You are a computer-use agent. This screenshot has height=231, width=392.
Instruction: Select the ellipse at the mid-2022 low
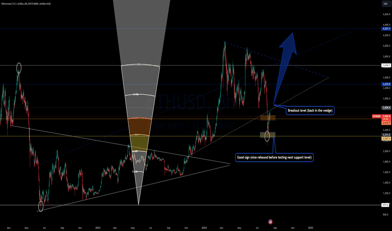(41, 206)
